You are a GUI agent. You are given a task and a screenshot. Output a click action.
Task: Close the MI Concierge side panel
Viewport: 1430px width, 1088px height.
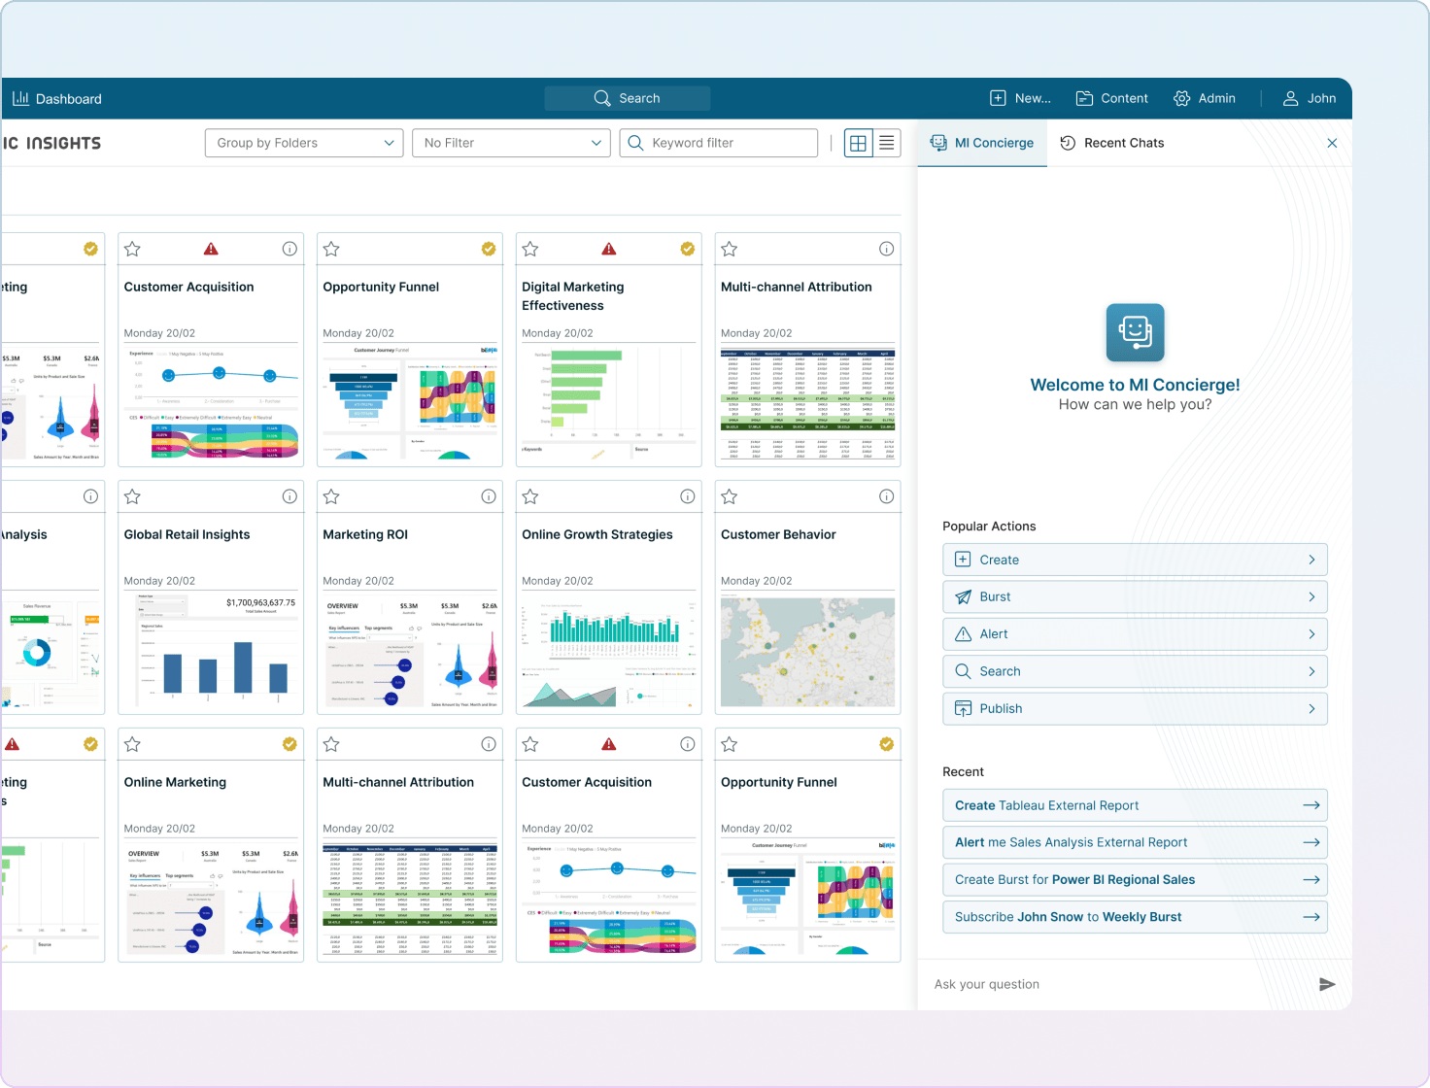click(x=1332, y=143)
